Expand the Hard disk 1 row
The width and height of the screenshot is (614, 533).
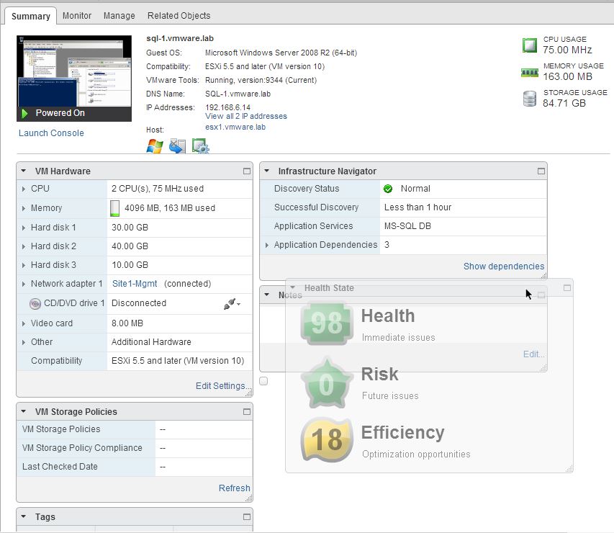(24, 228)
